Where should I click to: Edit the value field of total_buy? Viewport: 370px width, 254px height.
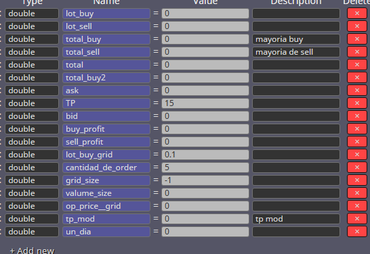tap(205, 39)
